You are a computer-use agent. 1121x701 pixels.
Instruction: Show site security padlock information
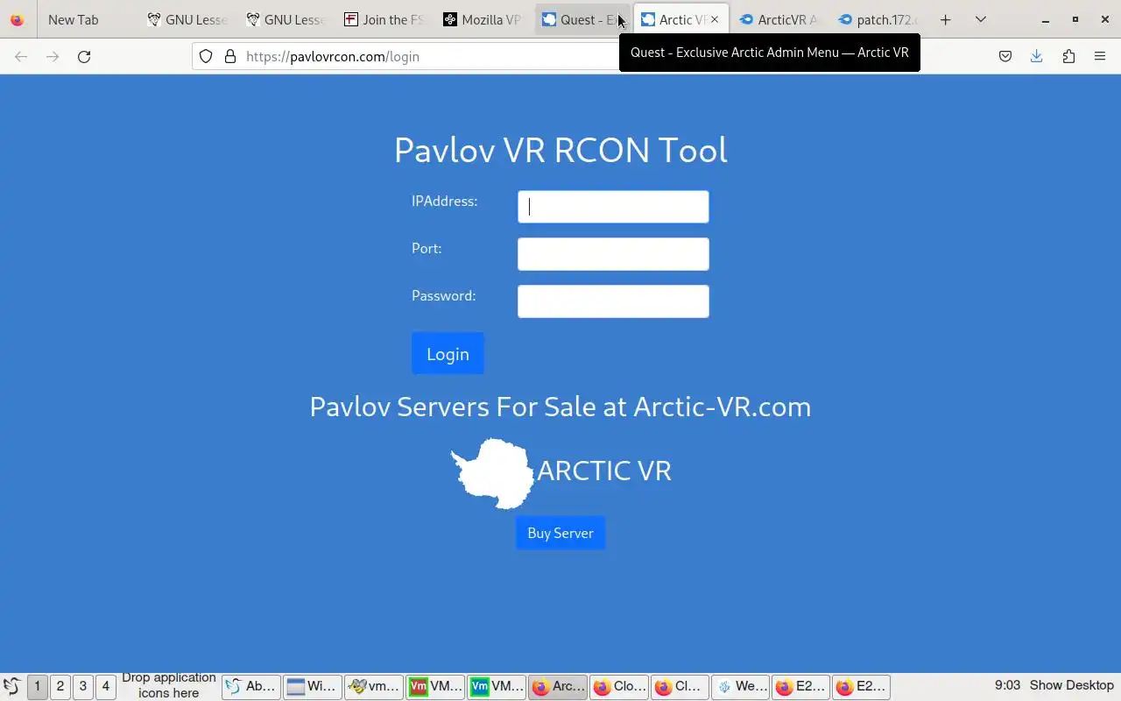click(x=230, y=56)
